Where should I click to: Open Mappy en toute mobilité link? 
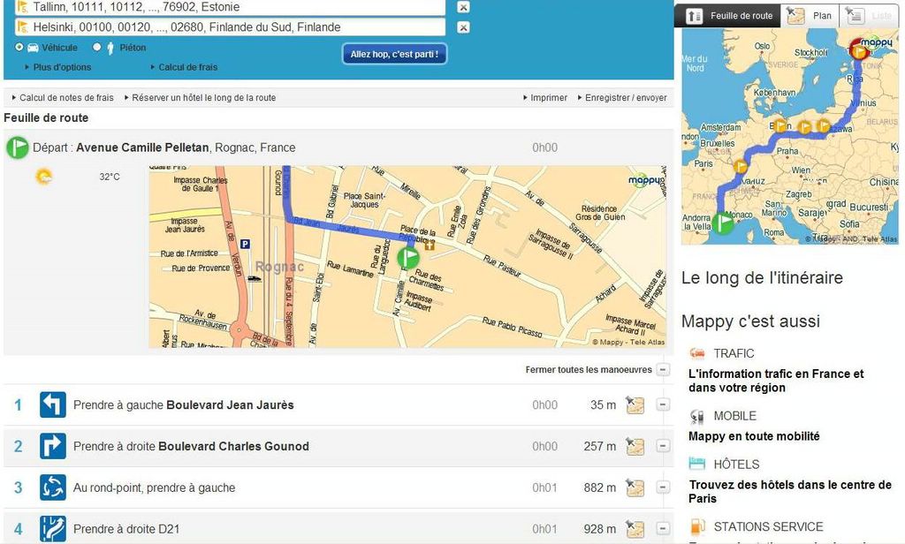[754, 436]
